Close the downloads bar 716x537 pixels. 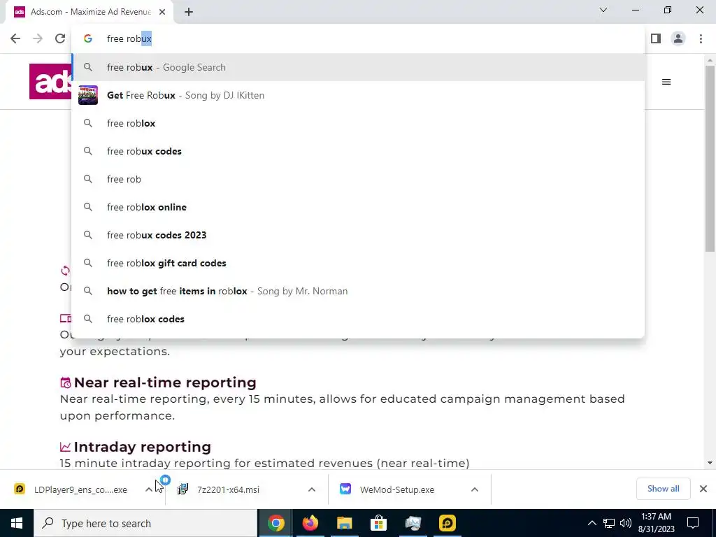coord(703,489)
